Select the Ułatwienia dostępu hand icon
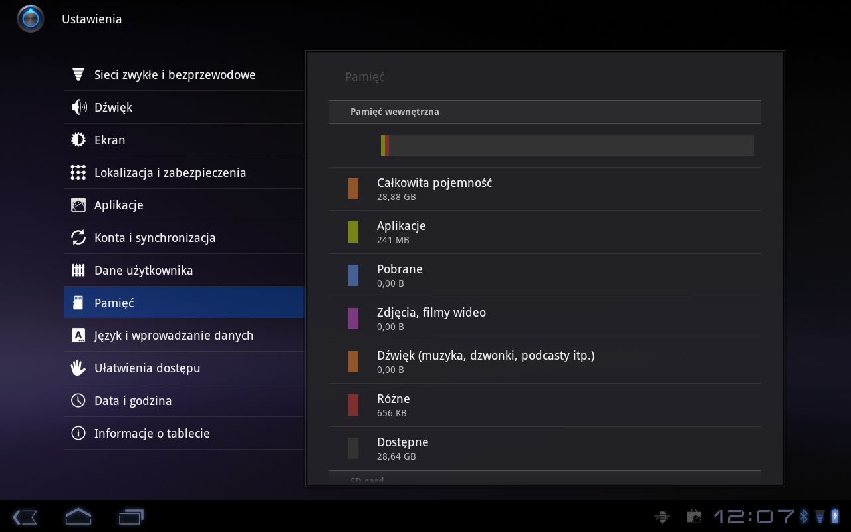The image size is (851, 532). [x=78, y=368]
